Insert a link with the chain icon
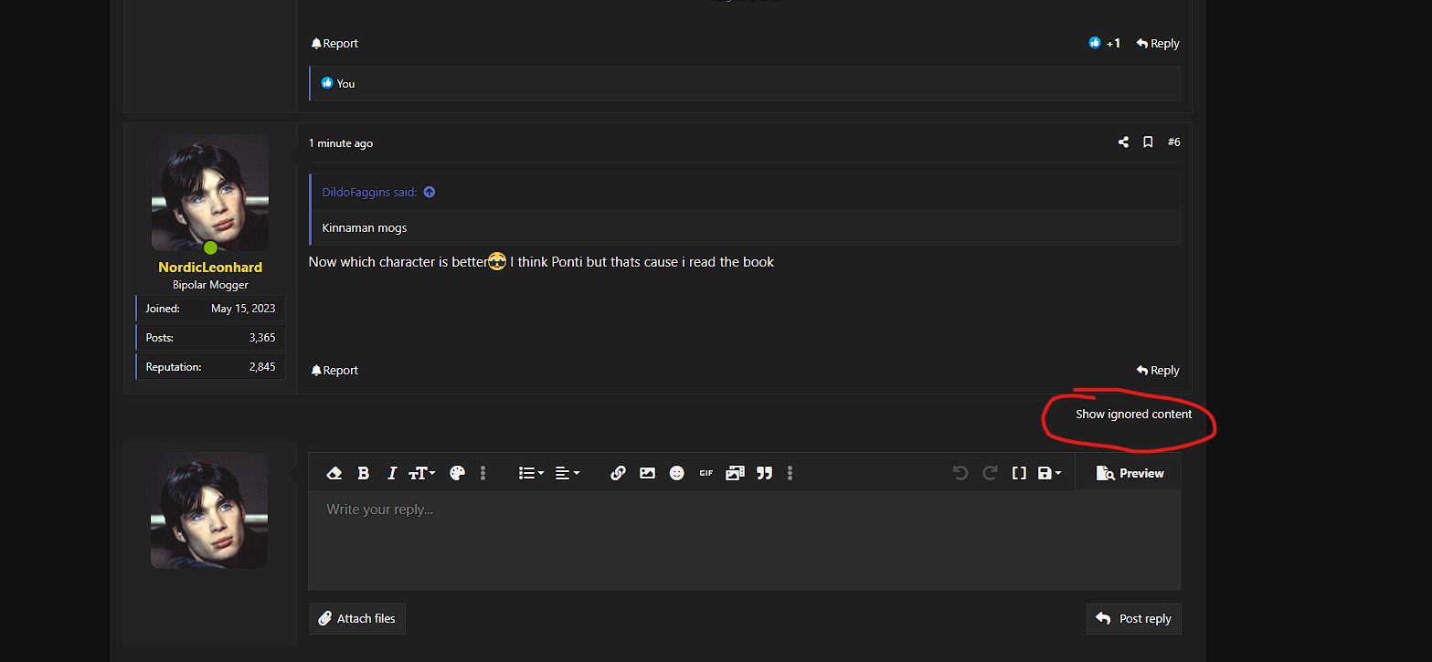 click(x=618, y=473)
